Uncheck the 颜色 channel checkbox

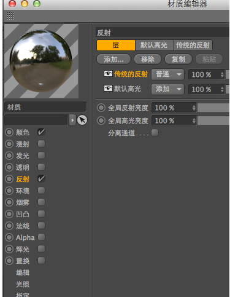tap(41, 132)
